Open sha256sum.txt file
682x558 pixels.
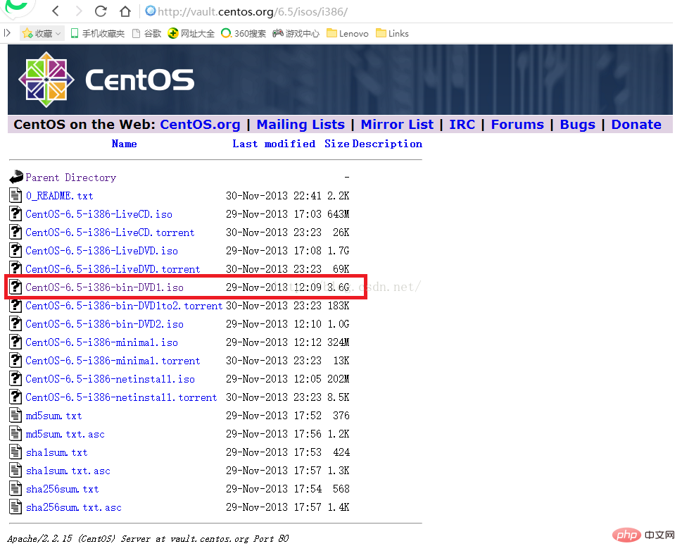62,489
